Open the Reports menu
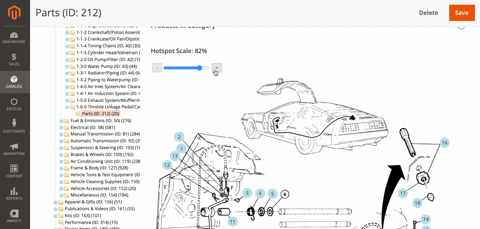This screenshot has width=480, height=229. pyautogui.click(x=14, y=194)
